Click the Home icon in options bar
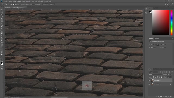This screenshot has height=98, width=174. (2, 4)
